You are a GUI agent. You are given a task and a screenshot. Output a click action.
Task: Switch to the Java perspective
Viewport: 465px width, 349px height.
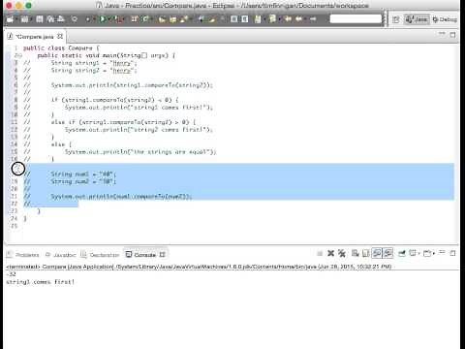pyautogui.click(x=417, y=19)
